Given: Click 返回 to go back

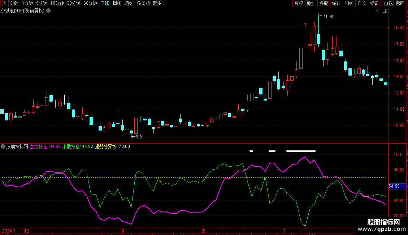Looking at the screenshot, I should pos(400,3).
